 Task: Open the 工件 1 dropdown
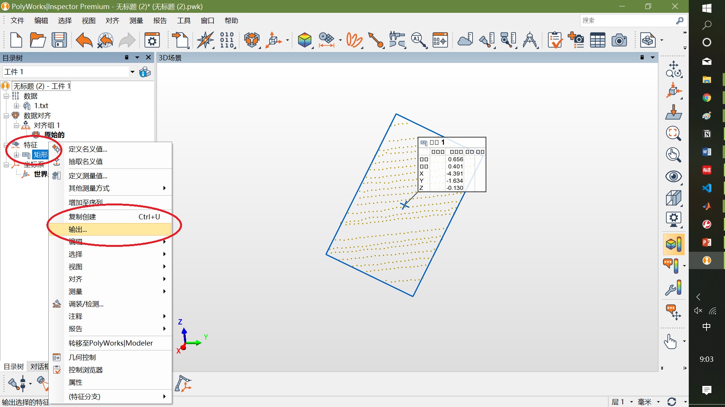[132, 72]
